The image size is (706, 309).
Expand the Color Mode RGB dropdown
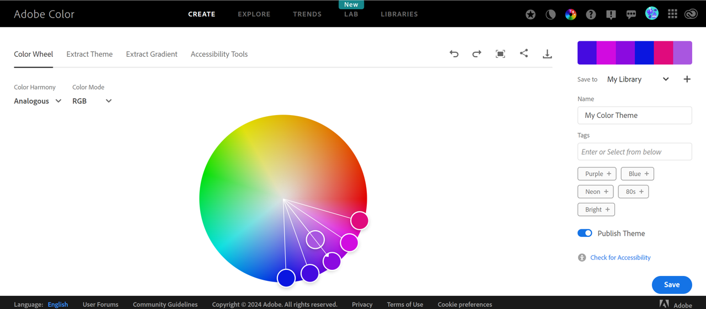(92, 101)
